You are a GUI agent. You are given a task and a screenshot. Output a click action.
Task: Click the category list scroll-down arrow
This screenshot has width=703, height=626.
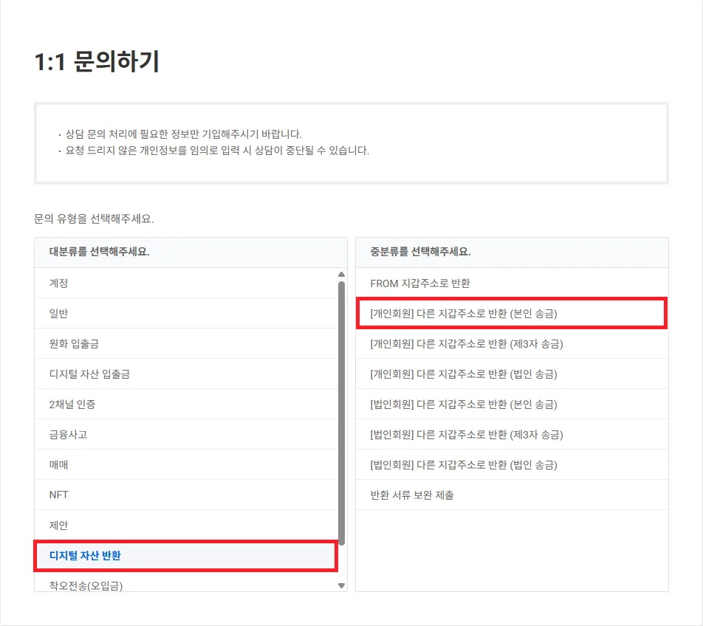click(x=342, y=585)
